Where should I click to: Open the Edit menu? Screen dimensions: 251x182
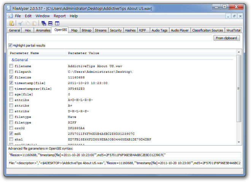pyautogui.click(x=28, y=16)
